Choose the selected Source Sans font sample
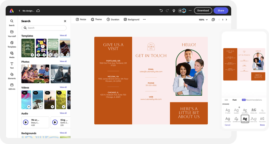The image size is (269, 144). [x=245, y=119]
